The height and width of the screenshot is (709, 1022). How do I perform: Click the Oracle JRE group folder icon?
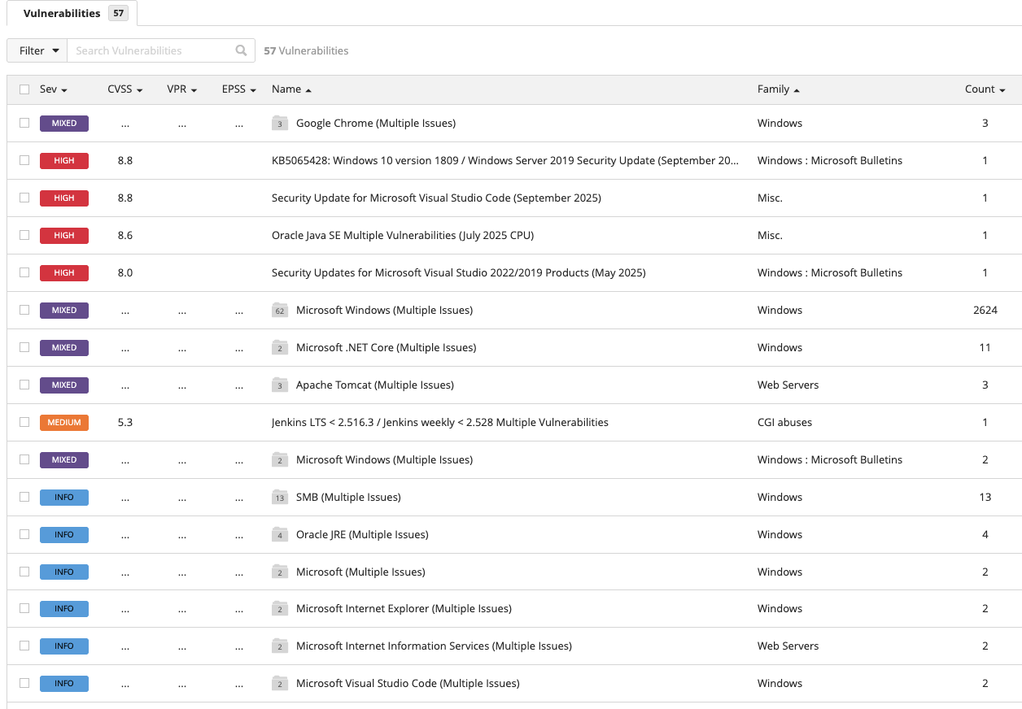tap(280, 535)
